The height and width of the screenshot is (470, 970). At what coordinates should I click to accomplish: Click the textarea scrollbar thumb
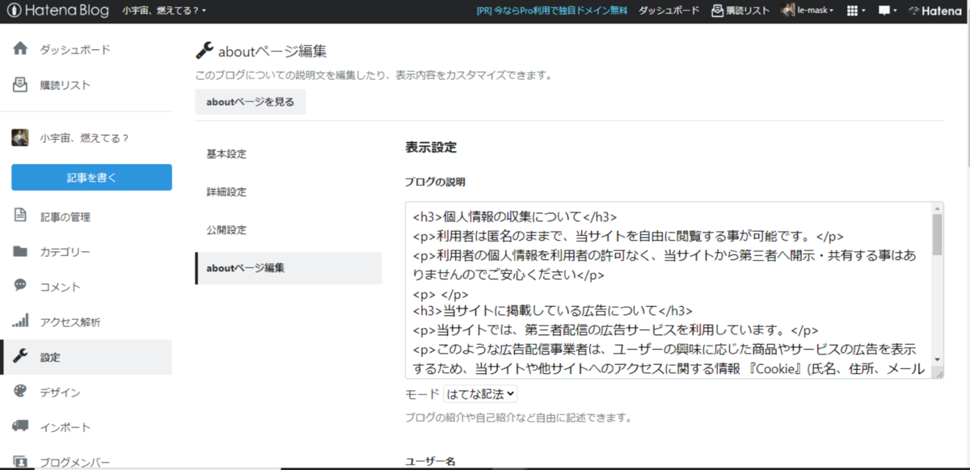[938, 234]
